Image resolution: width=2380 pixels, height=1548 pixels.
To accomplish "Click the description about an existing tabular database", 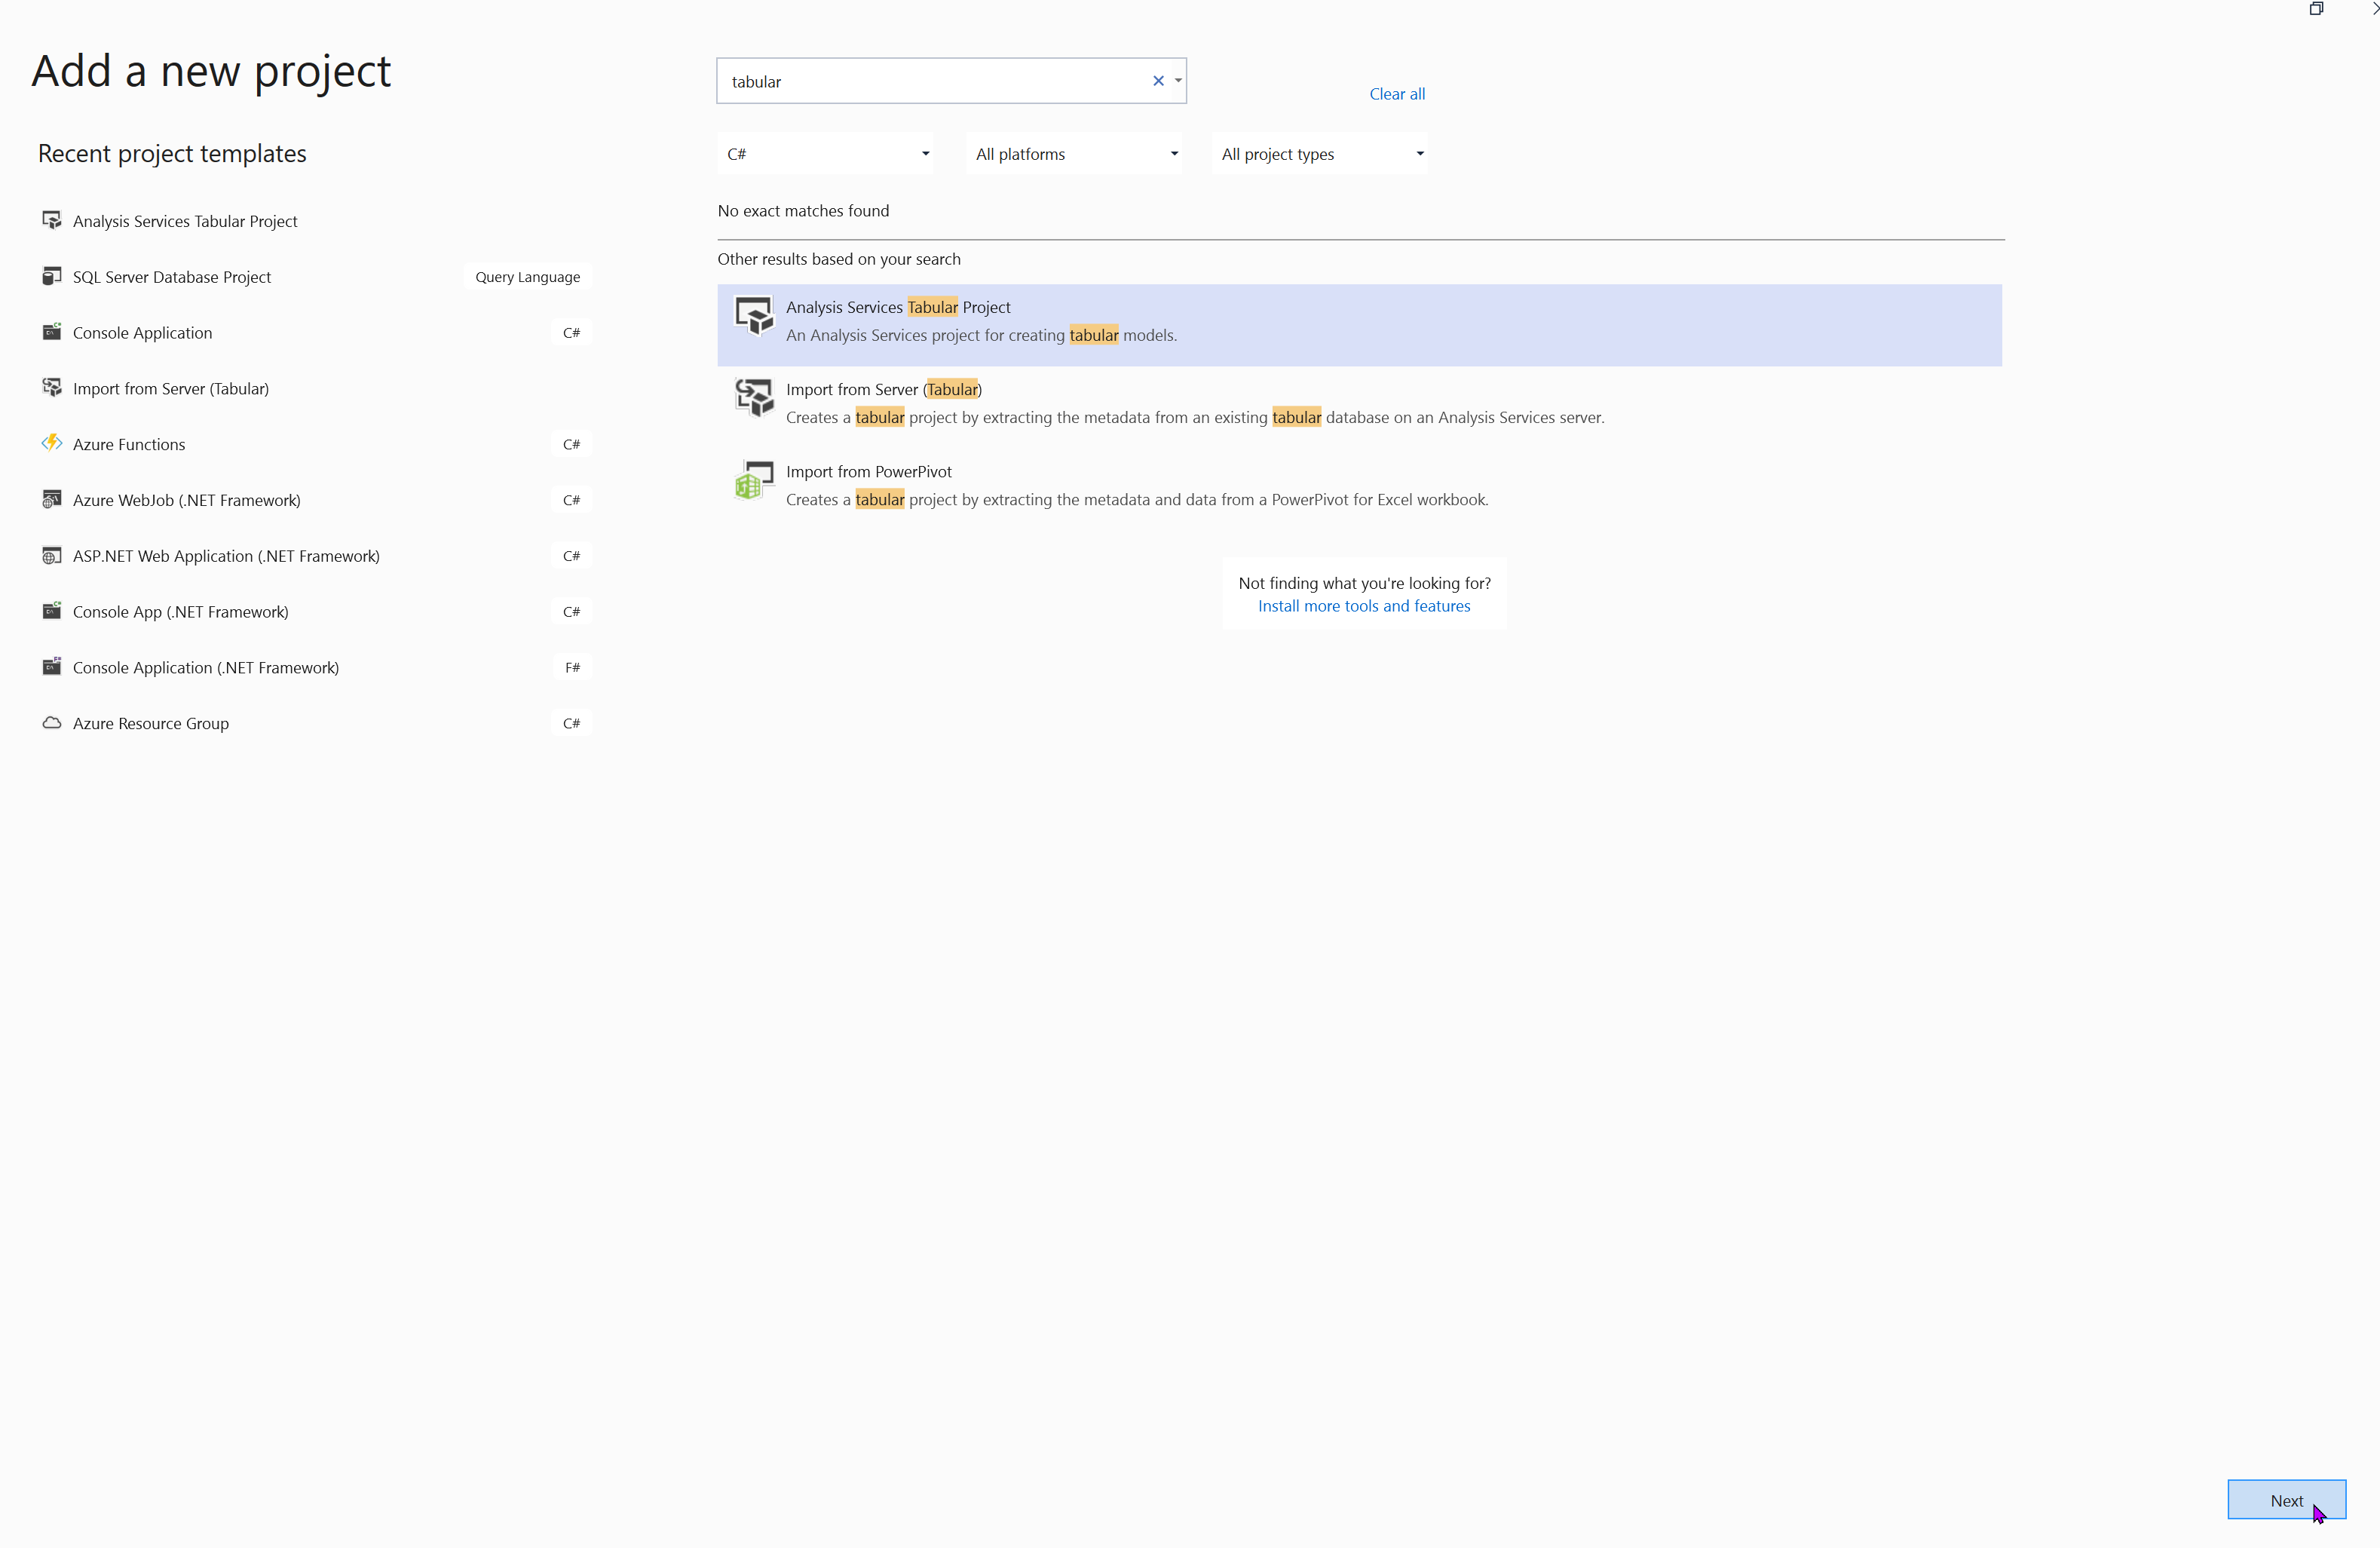I will [x=1195, y=418].
